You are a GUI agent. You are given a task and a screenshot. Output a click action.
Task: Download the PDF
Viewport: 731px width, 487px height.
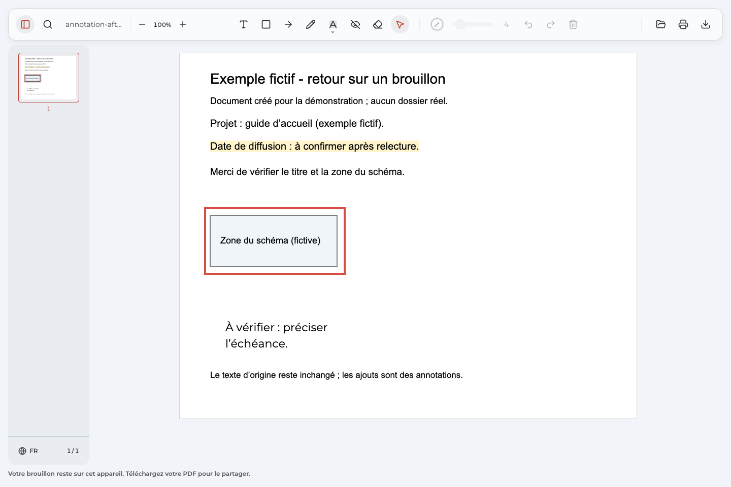(x=706, y=24)
